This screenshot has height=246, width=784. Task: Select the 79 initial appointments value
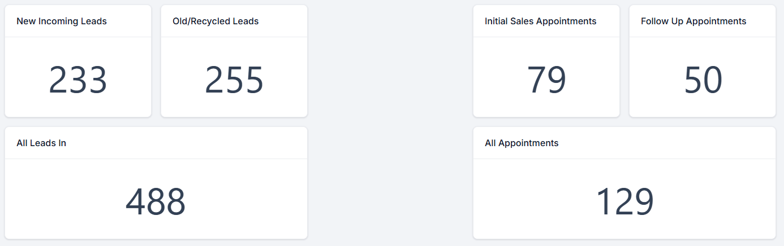546,80
